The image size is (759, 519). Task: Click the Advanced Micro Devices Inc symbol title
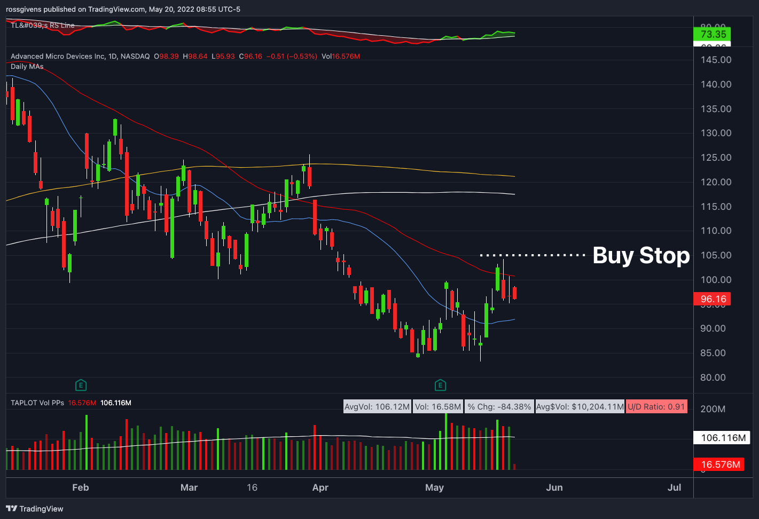[x=80, y=56]
